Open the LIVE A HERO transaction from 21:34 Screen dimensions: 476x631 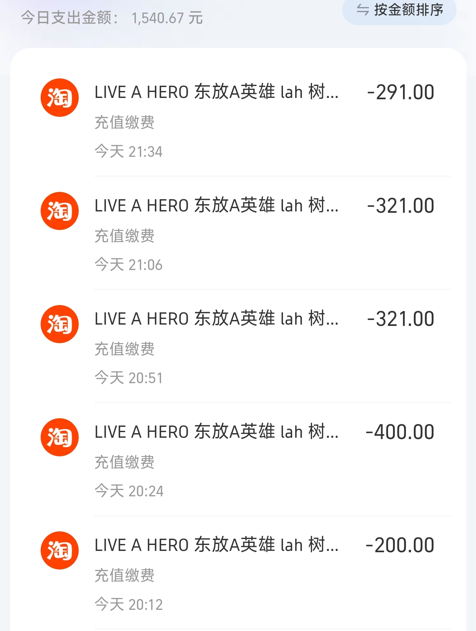pyautogui.click(x=217, y=92)
